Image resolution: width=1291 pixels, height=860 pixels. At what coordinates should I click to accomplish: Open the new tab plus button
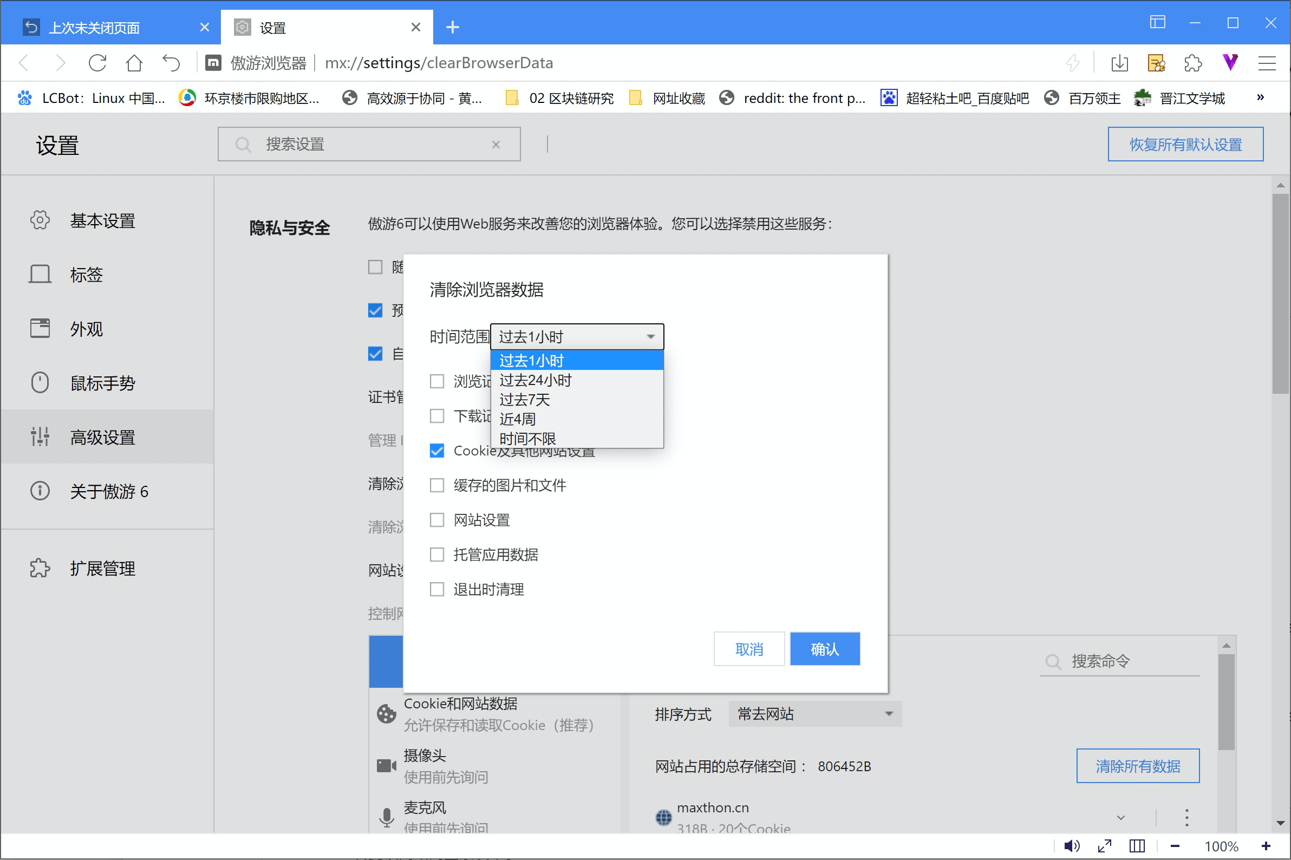[x=453, y=27]
